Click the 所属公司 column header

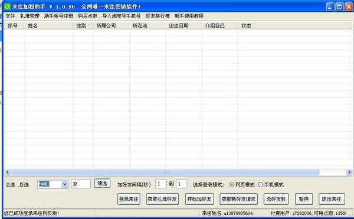pyautogui.click(x=111, y=26)
